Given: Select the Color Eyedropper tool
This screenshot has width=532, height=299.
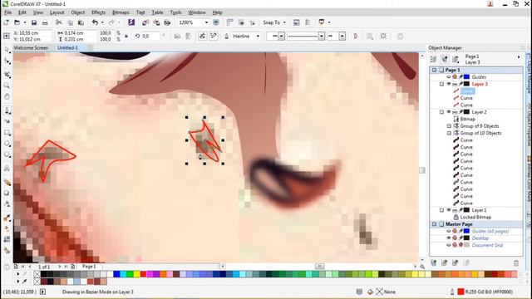Looking at the screenshot, I should point(7,218).
